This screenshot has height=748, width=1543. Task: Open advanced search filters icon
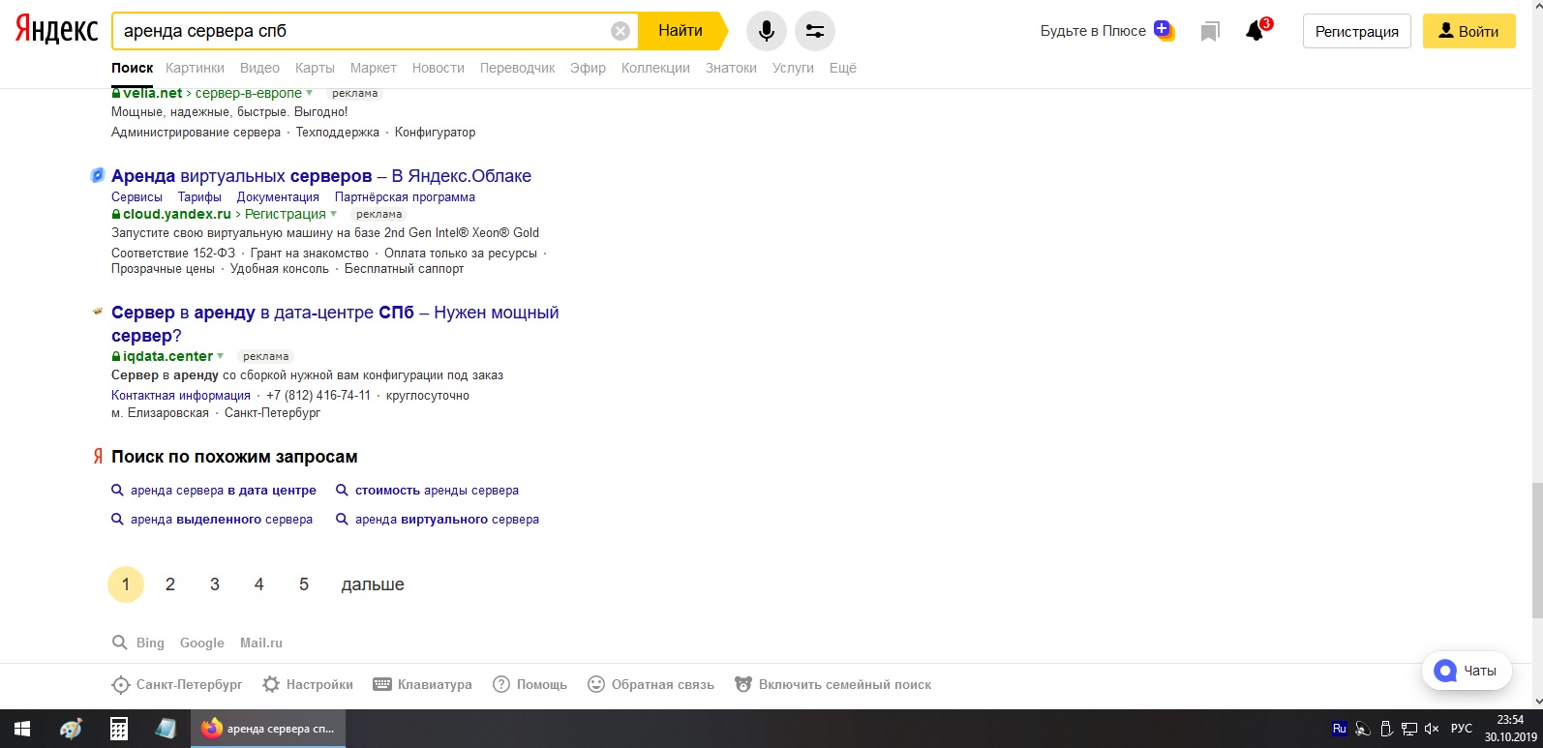pyautogui.click(x=815, y=31)
